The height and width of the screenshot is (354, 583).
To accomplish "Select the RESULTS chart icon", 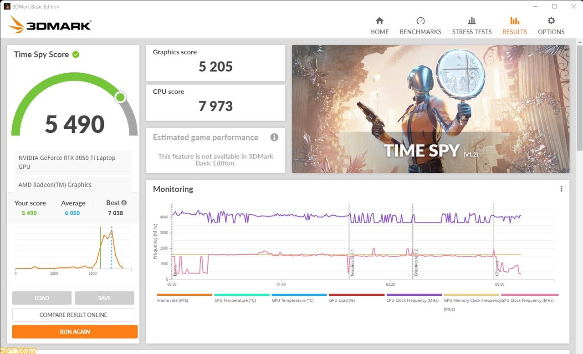I will click(x=515, y=20).
